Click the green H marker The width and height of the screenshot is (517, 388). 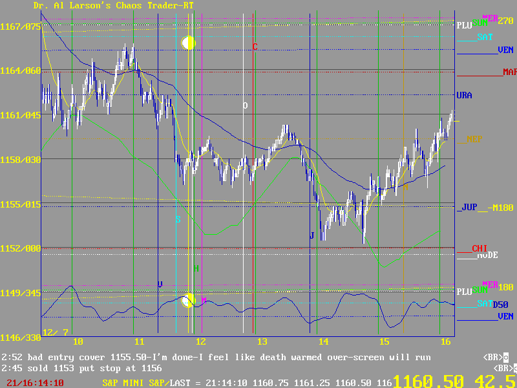click(196, 268)
